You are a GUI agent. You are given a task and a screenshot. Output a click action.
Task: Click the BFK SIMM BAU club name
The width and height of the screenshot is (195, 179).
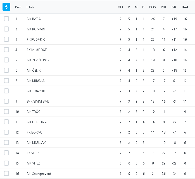(x=38, y=101)
